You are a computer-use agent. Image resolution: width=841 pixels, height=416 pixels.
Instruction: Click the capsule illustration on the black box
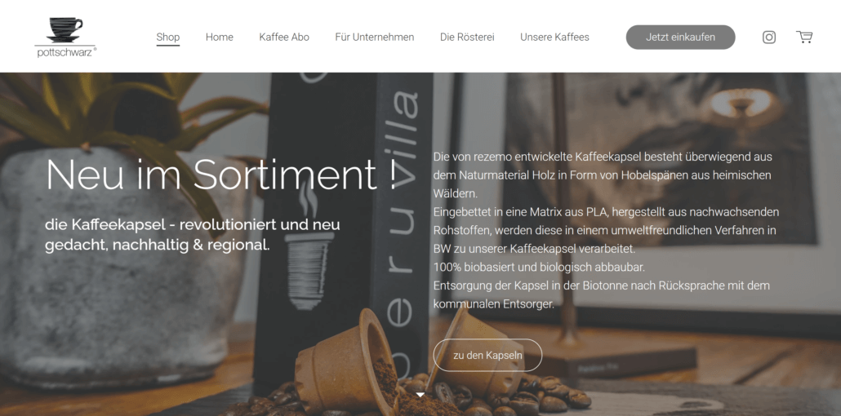309,254
